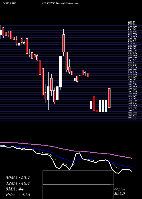
Task: Click the pink 50MA line
Action: 66,150
